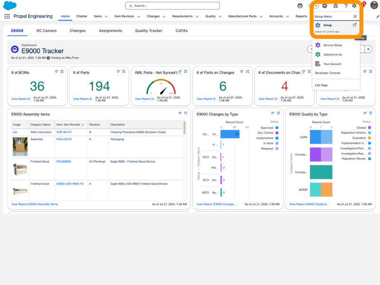Expand E9000 Changes by Type chart
Viewport: 380px width, 285px height.
(x=278, y=113)
